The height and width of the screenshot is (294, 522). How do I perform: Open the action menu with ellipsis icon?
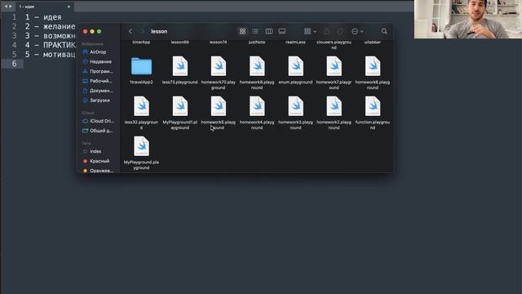coord(357,31)
